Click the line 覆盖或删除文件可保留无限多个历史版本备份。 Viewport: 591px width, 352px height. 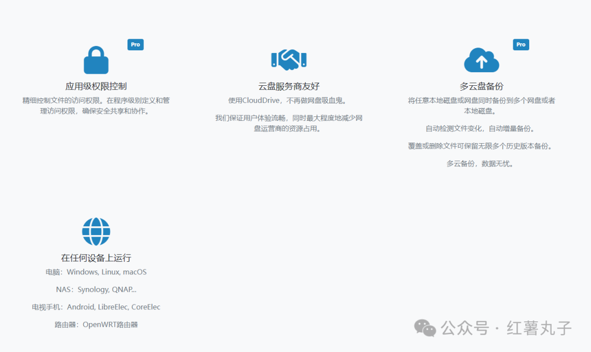(482, 146)
